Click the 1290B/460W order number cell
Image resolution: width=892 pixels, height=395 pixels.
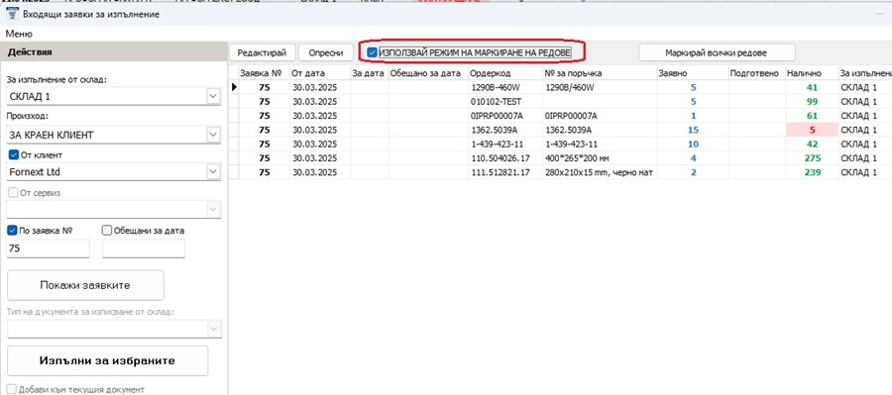point(599,87)
